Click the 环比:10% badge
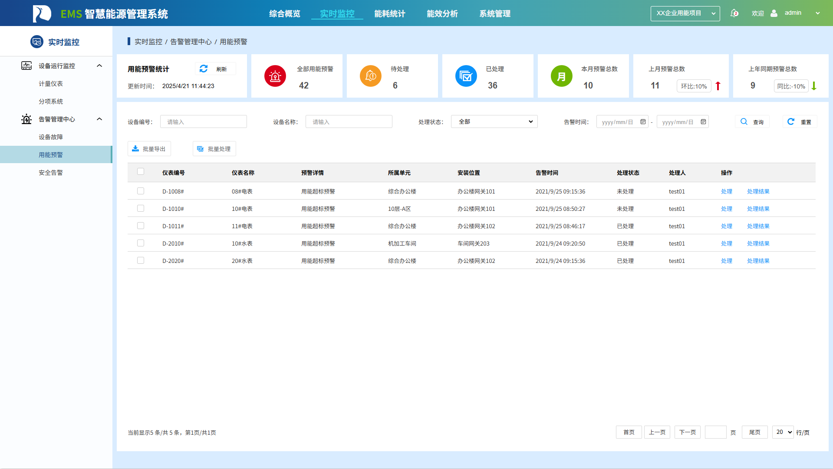 [x=694, y=86]
